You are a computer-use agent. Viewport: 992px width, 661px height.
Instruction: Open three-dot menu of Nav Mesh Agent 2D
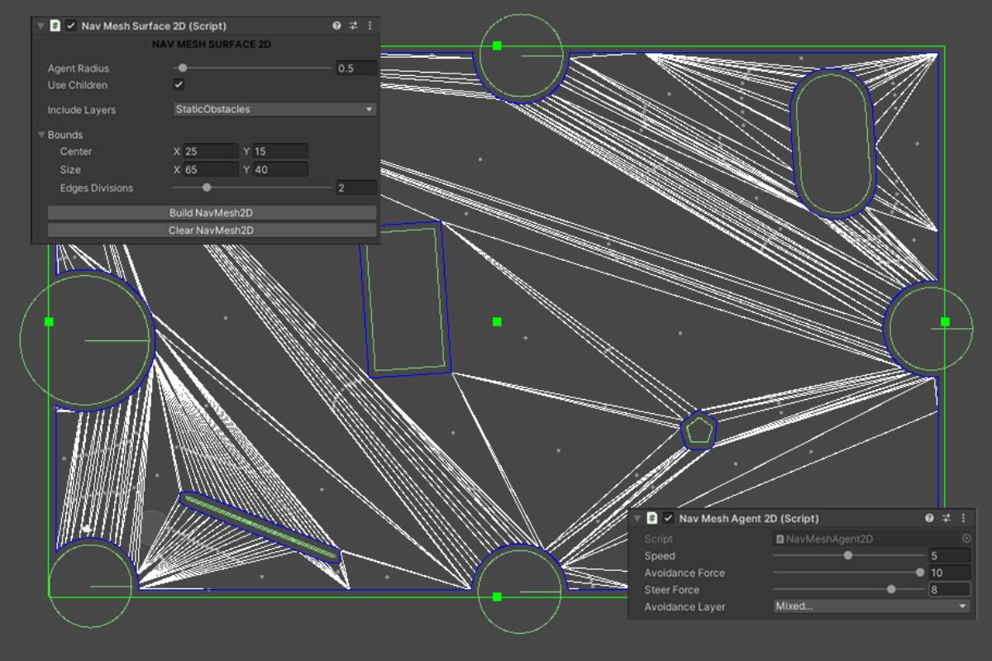965,518
